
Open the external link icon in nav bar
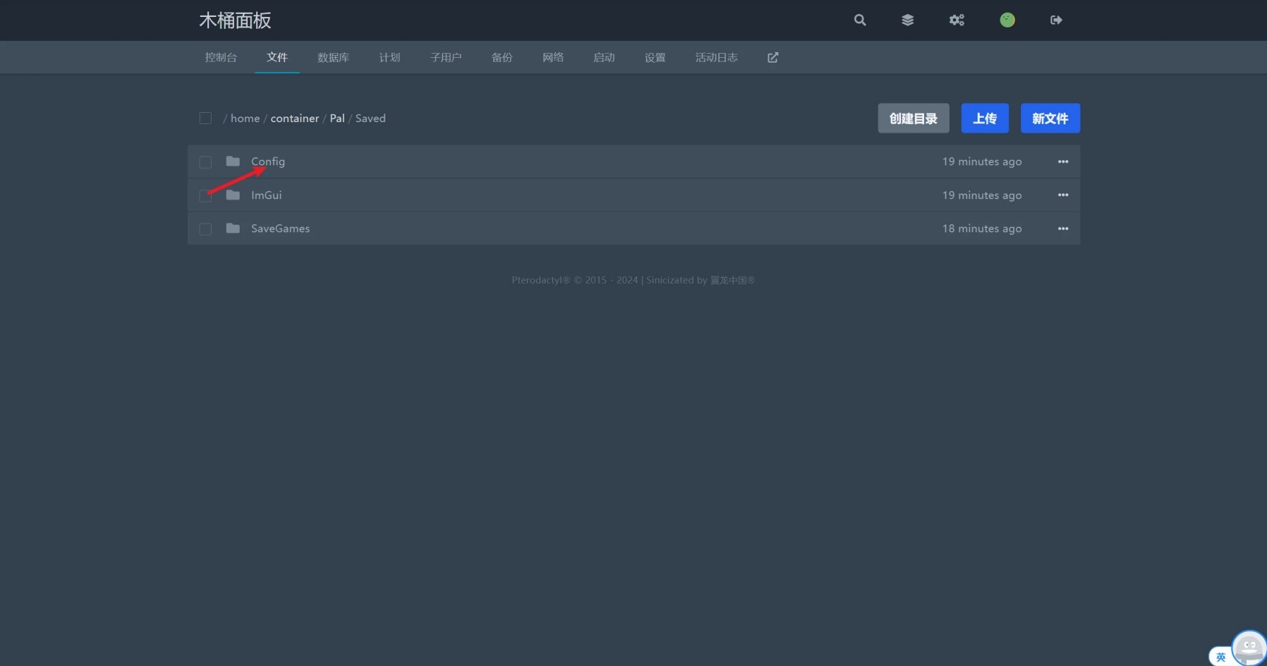coord(772,57)
